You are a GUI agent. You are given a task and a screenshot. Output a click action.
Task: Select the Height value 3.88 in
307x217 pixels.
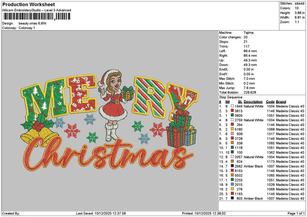point(299,13)
